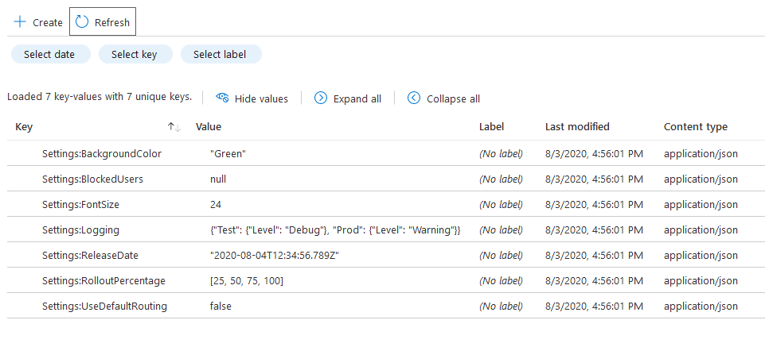The width and height of the screenshot is (765, 347).
Task: Click the Value column header
Action: click(209, 127)
